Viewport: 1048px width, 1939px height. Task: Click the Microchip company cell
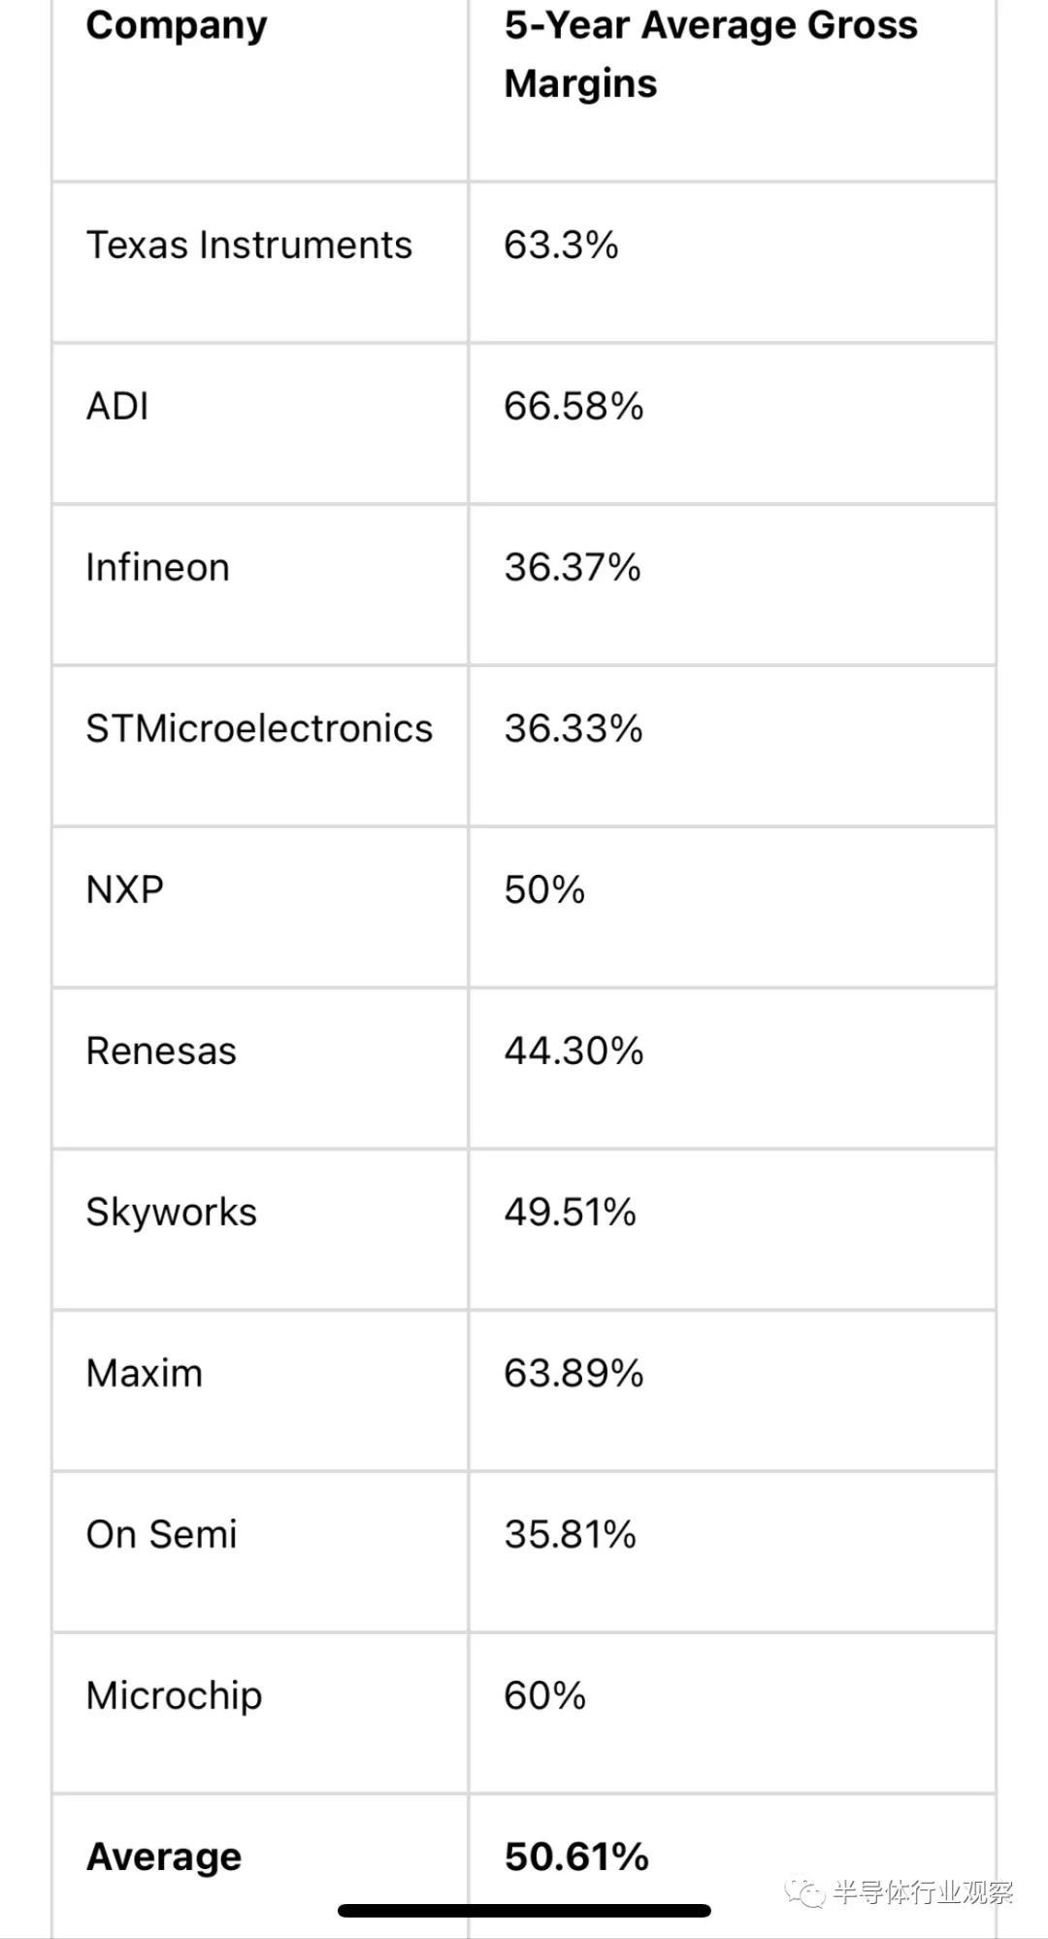(174, 1696)
